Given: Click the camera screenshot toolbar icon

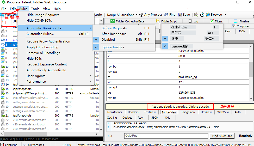Looking at the screenshot, I should click(x=196, y=15).
